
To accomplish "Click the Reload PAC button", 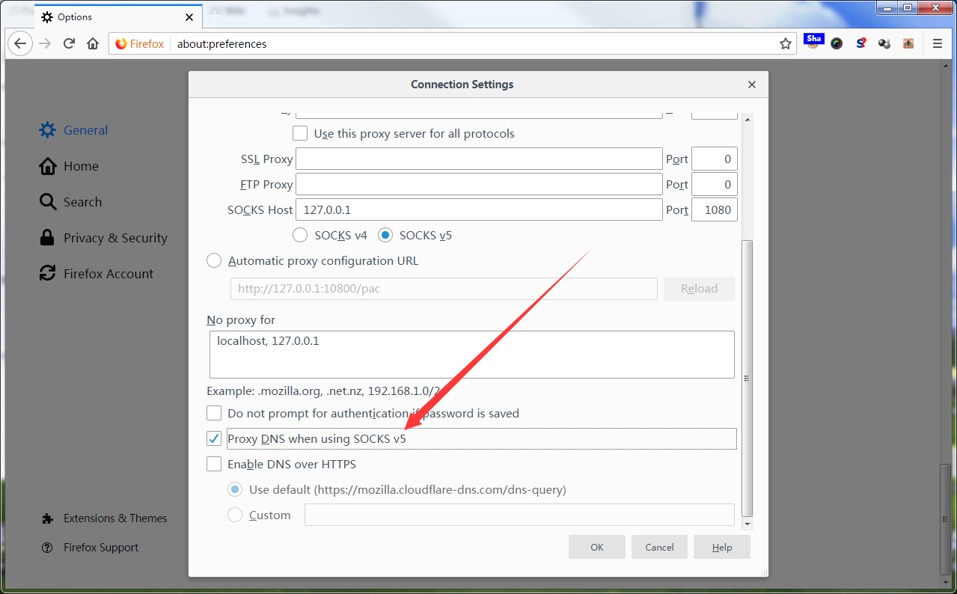I will pos(699,289).
